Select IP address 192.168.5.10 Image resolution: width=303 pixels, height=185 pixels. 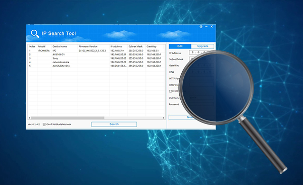coord(117,51)
